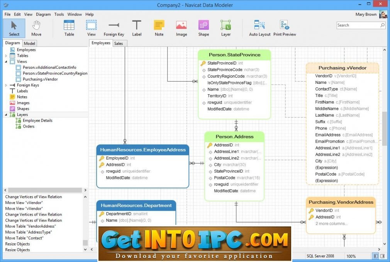Click the Notes tree item
390x262 pixels.
click(x=22, y=97)
